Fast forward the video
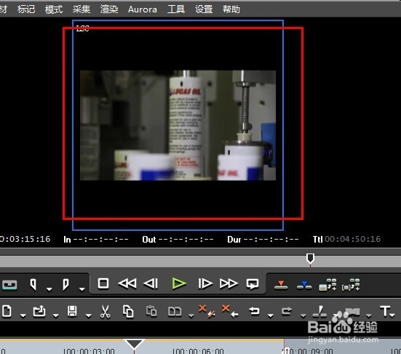Image resolution: width=401 pixels, height=354 pixels. click(x=229, y=283)
